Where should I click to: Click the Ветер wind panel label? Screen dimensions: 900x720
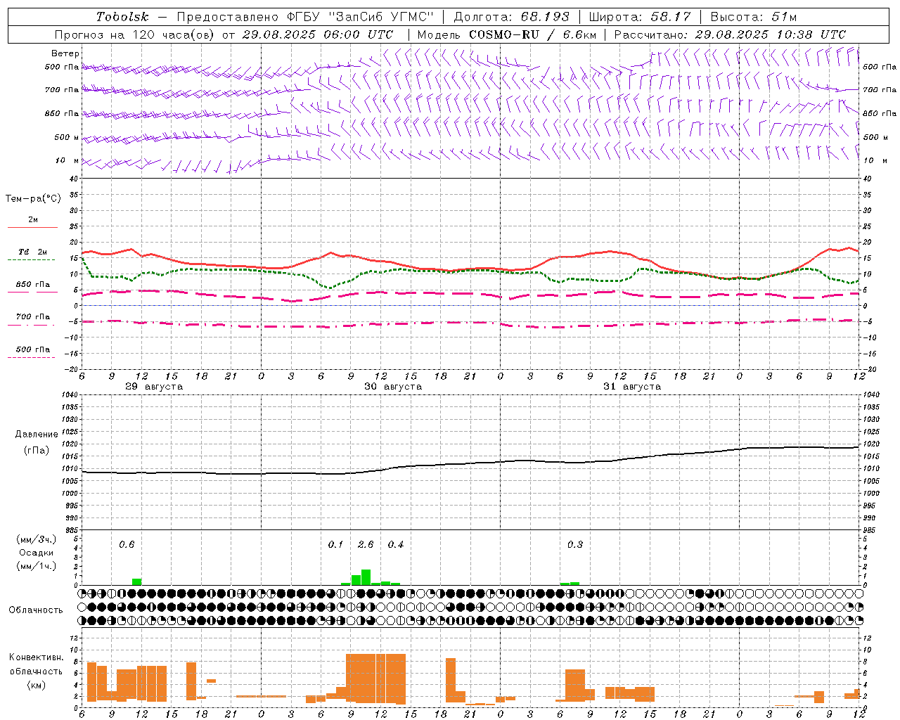[x=65, y=53]
